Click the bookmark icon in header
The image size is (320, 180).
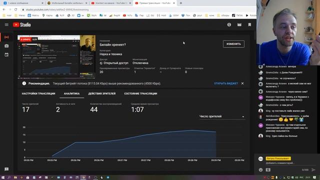[x=249, y=24]
